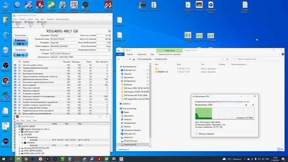Image resolution: width=288 pixels, height=162 pixels.
Task: Click the green copy-speed progress graph
Action: click(225, 113)
